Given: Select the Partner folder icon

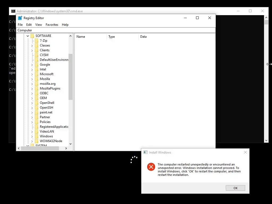Looking at the screenshot, I should tap(36, 117).
